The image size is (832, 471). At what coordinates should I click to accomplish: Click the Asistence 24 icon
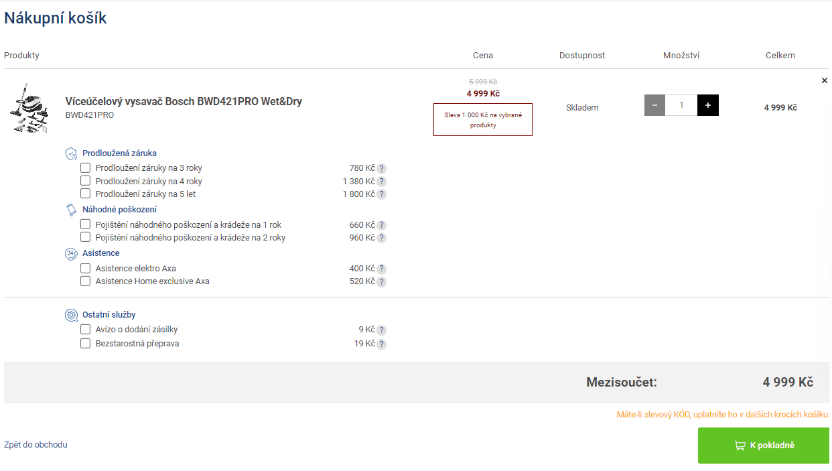(71, 253)
